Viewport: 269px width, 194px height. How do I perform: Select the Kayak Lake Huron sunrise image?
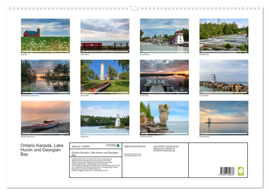(x=45, y=118)
